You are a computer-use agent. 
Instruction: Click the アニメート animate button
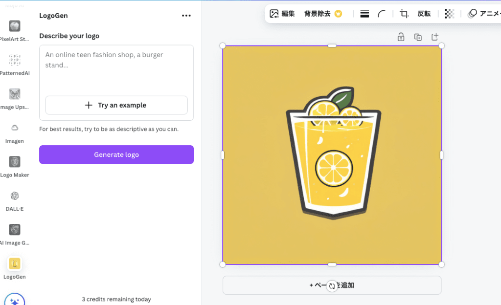(484, 14)
